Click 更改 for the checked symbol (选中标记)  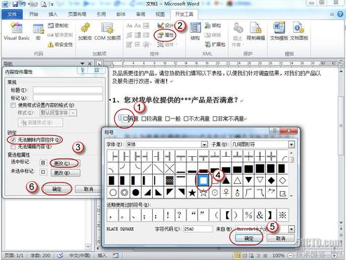coord(65,163)
